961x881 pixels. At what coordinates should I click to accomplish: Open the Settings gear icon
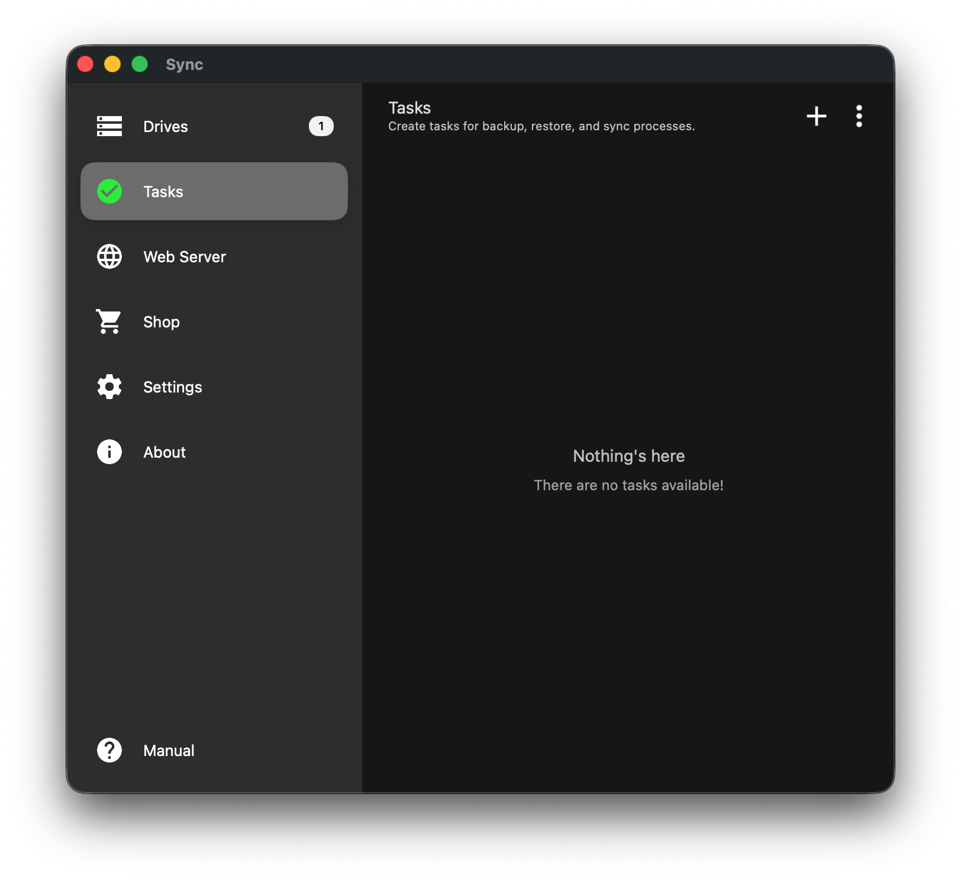tap(109, 387)
